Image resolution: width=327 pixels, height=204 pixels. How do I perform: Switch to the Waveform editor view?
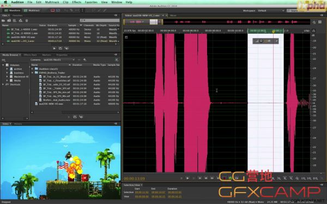pyautogui.click(x=13, y=10)
